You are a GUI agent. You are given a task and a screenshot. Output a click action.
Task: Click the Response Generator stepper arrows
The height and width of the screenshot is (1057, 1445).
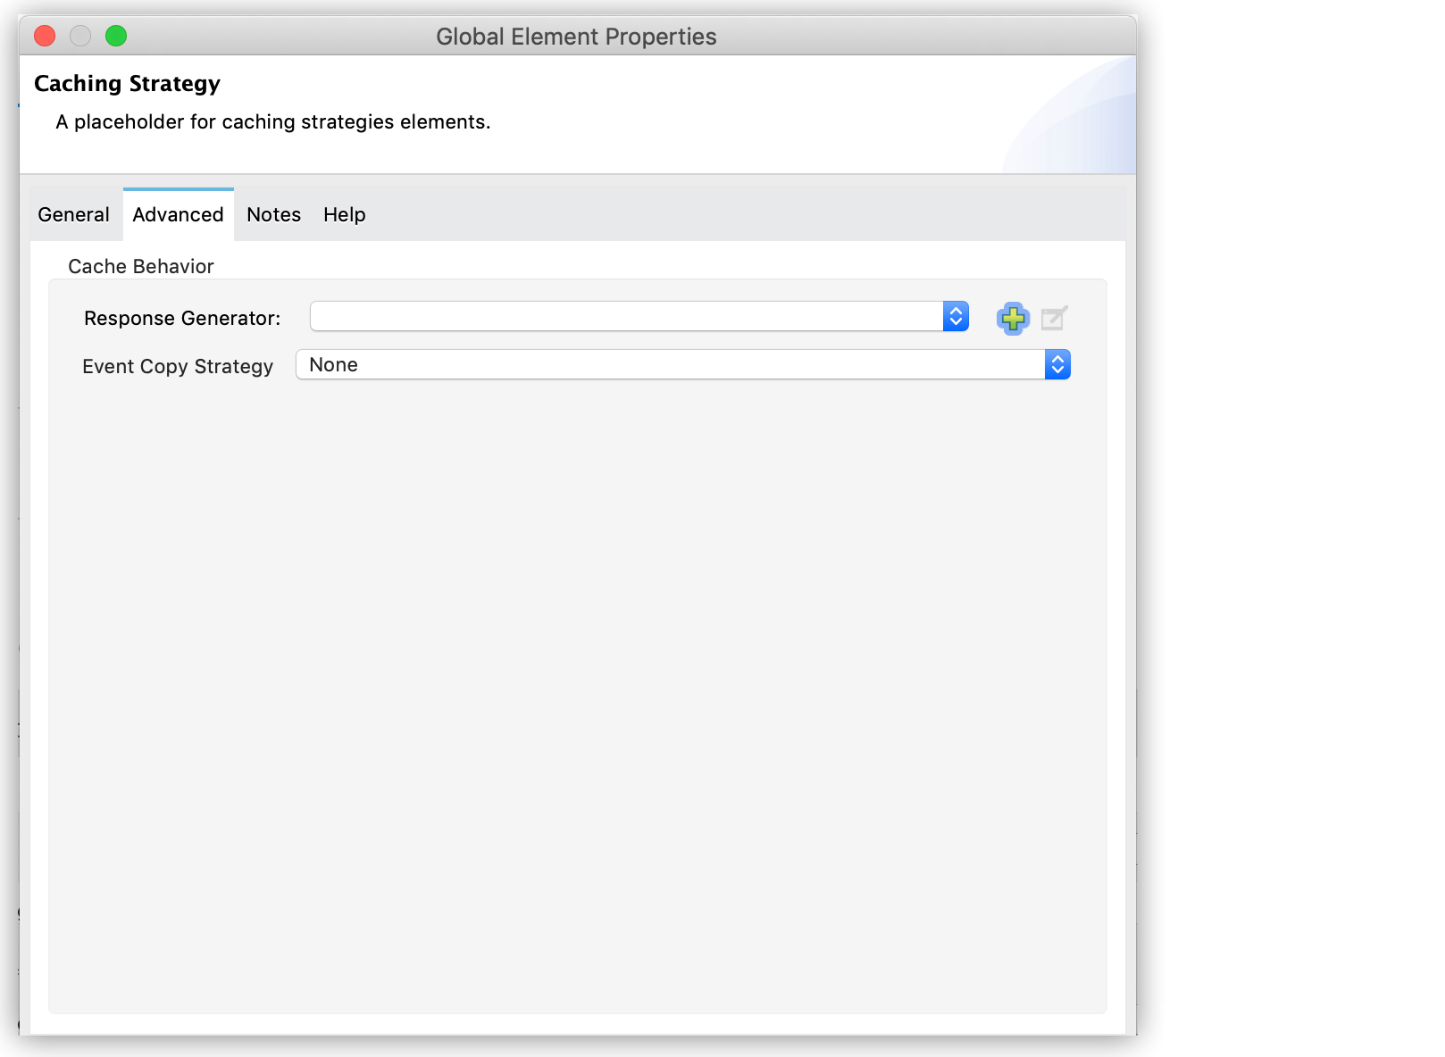click(954, 316)
